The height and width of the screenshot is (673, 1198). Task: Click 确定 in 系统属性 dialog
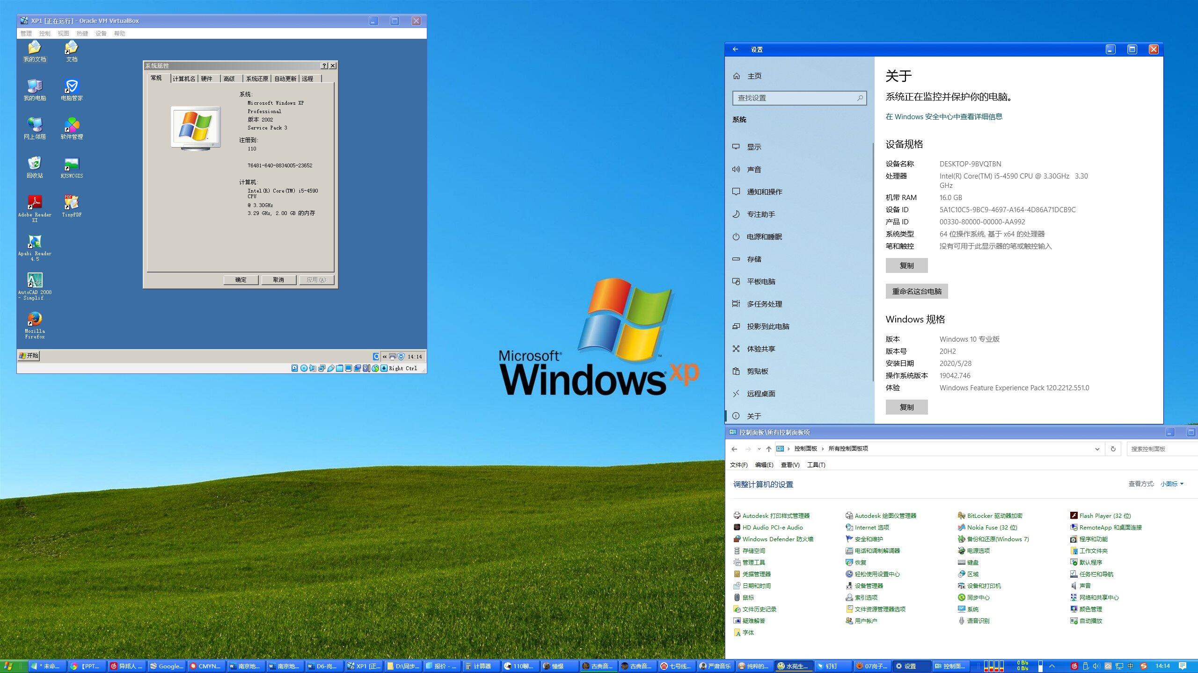tap(241, 279)
